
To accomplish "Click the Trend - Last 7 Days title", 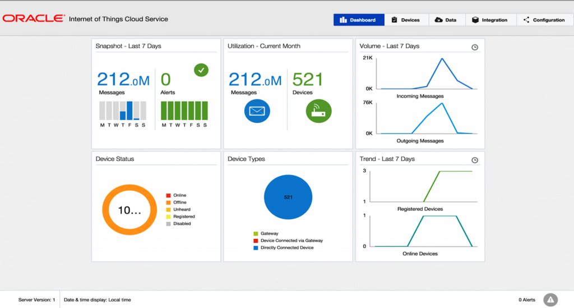I will pyautogui.click(x=387, y=159).
